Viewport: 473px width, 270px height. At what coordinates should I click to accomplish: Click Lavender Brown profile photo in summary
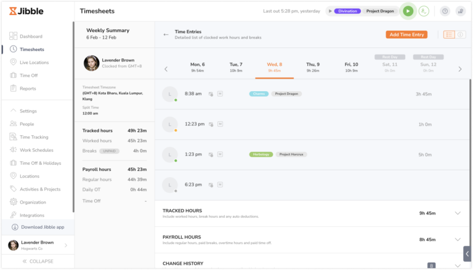click(x=91, y=63)
